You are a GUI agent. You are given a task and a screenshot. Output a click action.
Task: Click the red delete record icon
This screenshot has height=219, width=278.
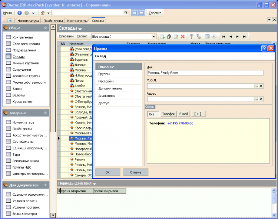pyautogui.click(x=182, y=37)
